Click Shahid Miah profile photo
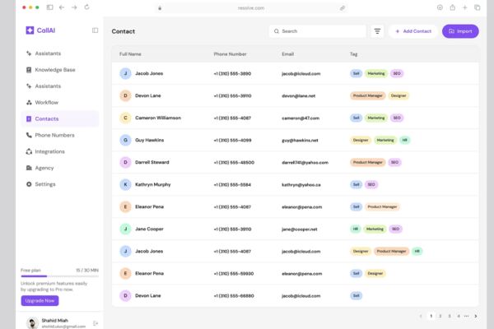This screenshot has width=494, height=329. [32, 323]
